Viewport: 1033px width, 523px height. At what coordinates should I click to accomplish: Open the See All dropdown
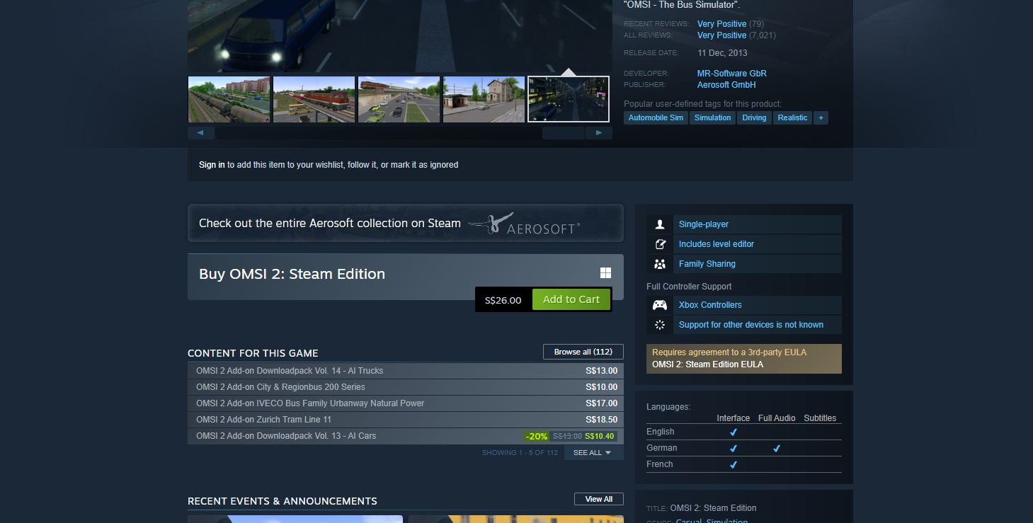[593, 453]
